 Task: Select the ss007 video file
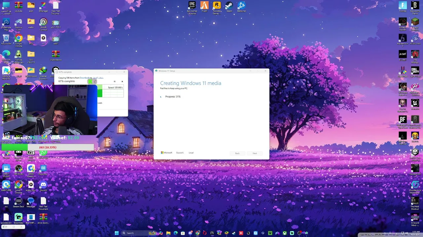pos(56,39)
